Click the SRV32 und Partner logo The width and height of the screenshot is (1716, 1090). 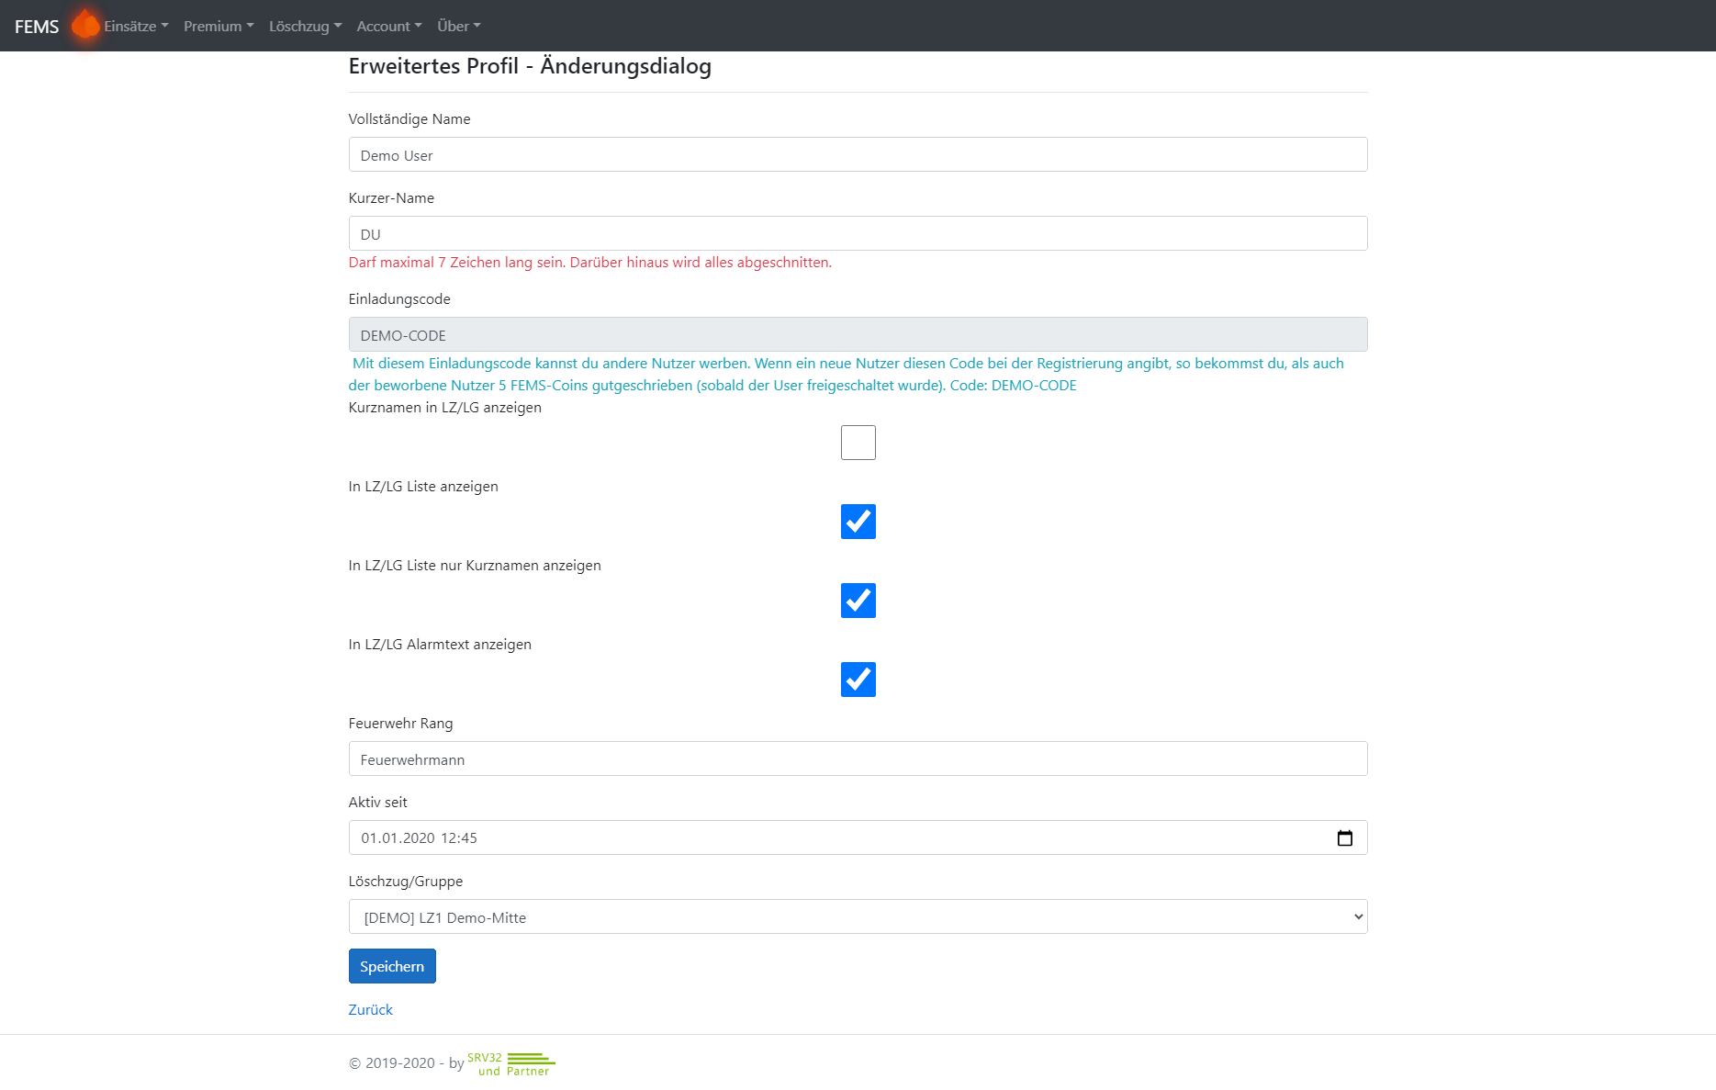[x=511, y=1063]
